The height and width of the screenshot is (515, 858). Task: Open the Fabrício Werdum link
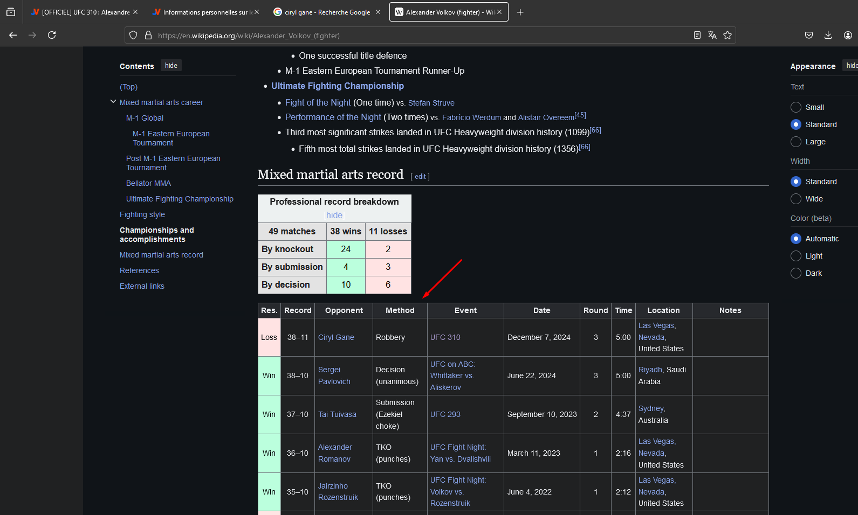pos(471,117)
